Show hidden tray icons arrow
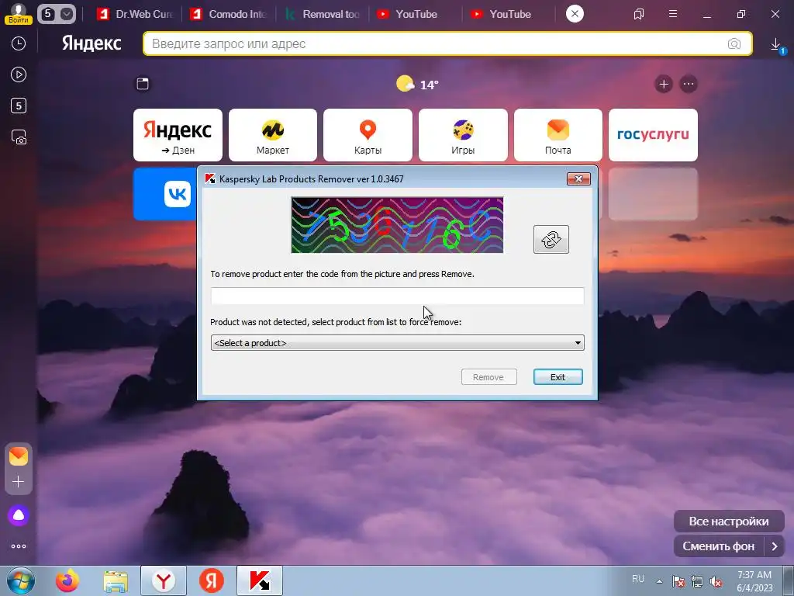 (x=659, y=581)
